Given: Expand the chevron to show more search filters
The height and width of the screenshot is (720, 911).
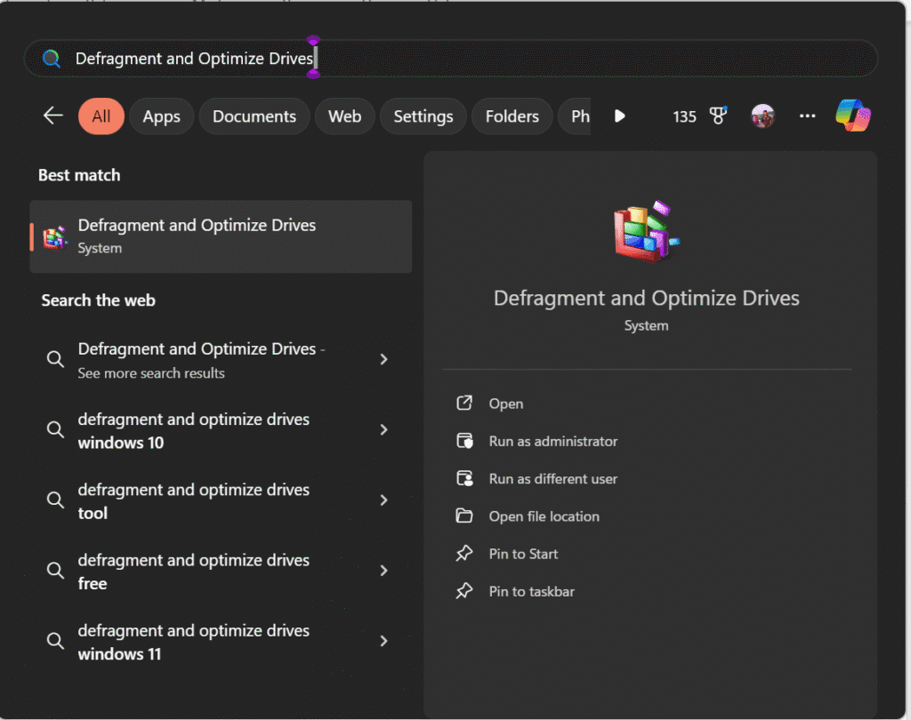Looking at the screenshot, I should pos(619,116).
